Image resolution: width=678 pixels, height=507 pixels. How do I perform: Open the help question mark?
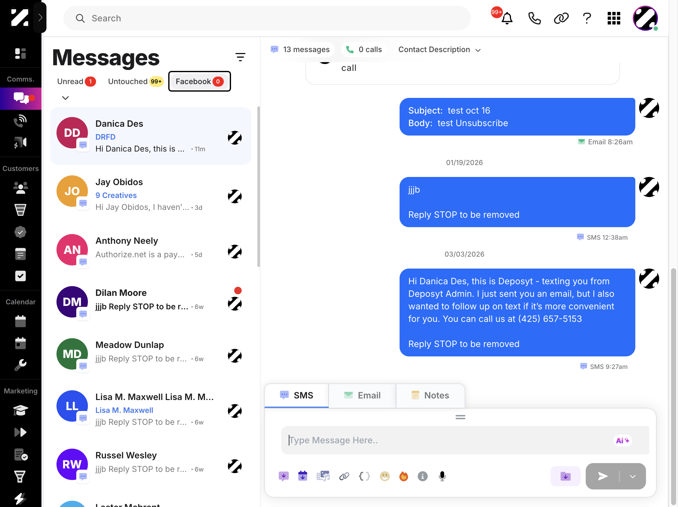587,18
